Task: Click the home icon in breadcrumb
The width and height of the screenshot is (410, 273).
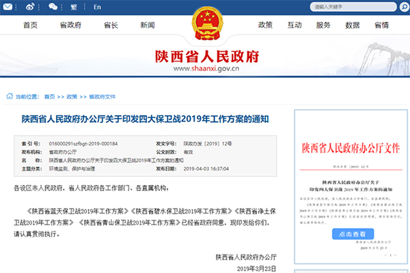Action: [10, 97]
